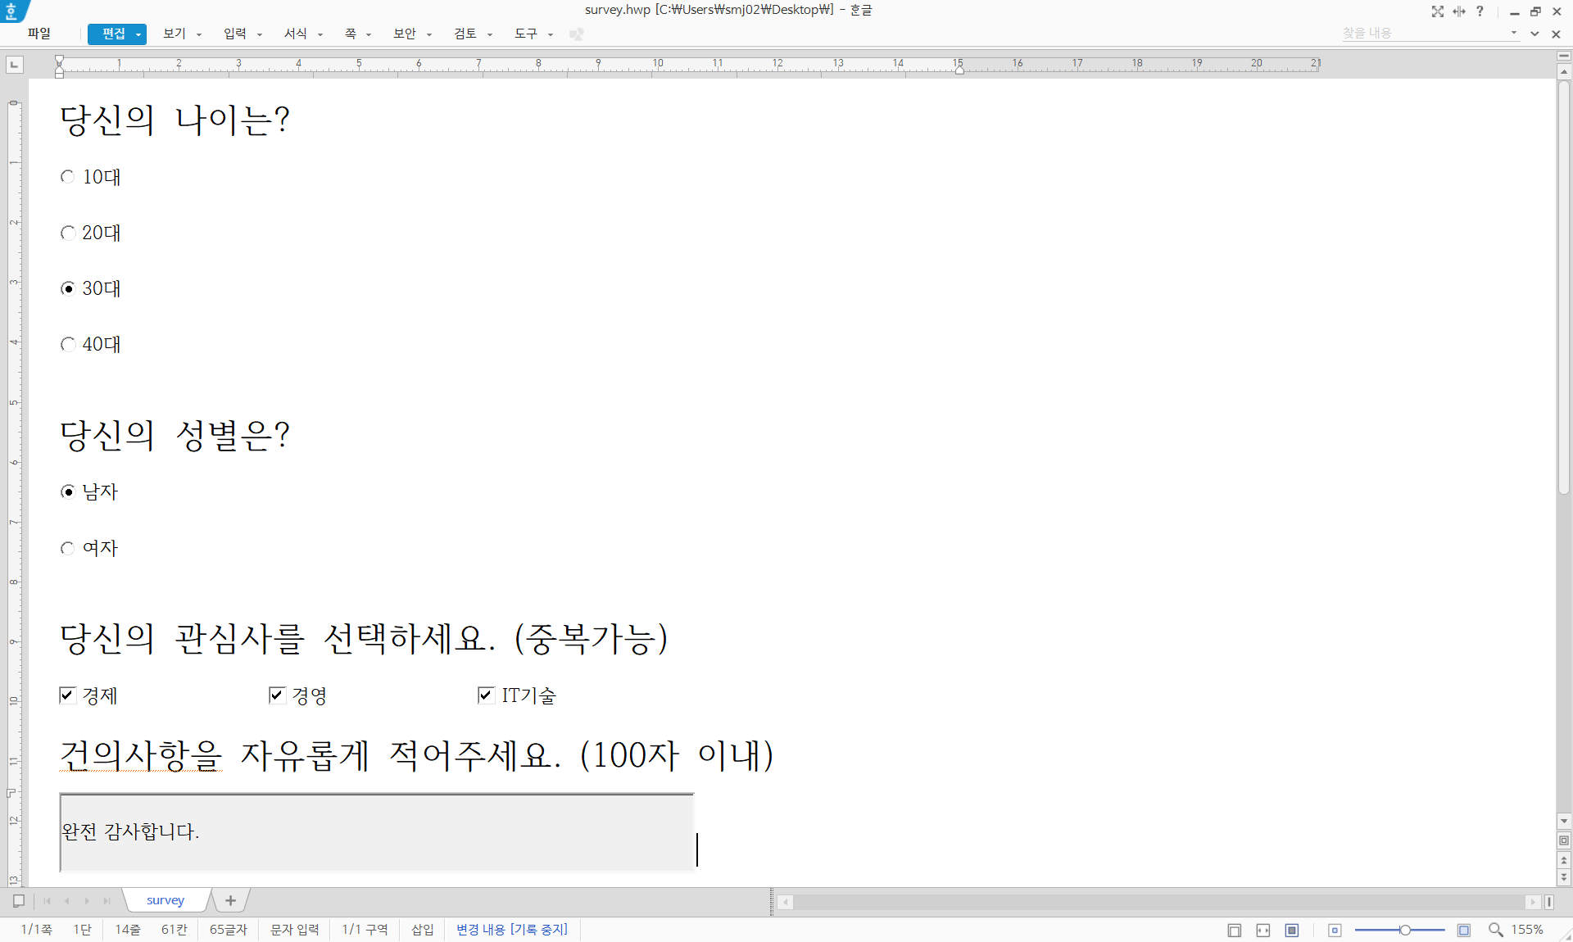
Task: Click the 변경 내용 [기록 중지] status button
Action: point(511,929)
